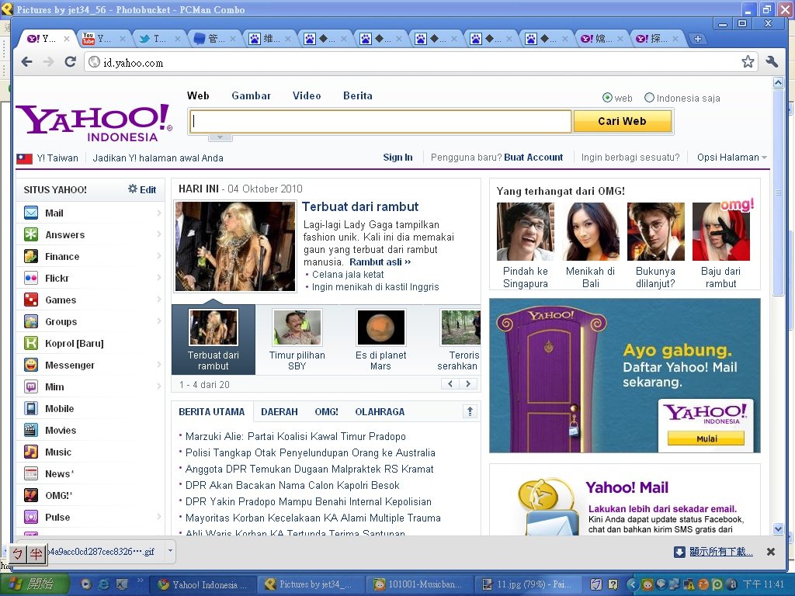This screenshot has width=795, height=596.
Task: Open the Messenger smiley icon
Action: (x=31, y=365)
